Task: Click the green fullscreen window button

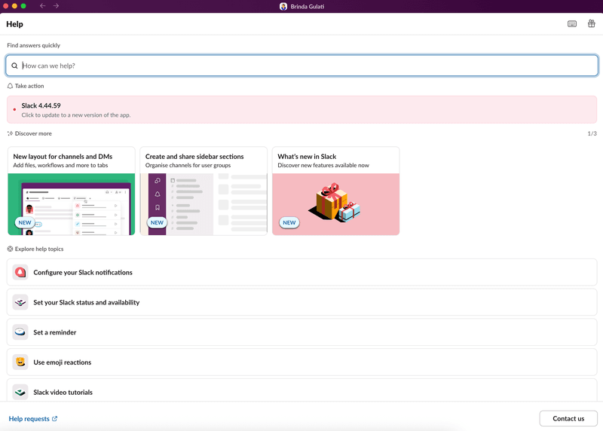Action: (x=23, y=6)
